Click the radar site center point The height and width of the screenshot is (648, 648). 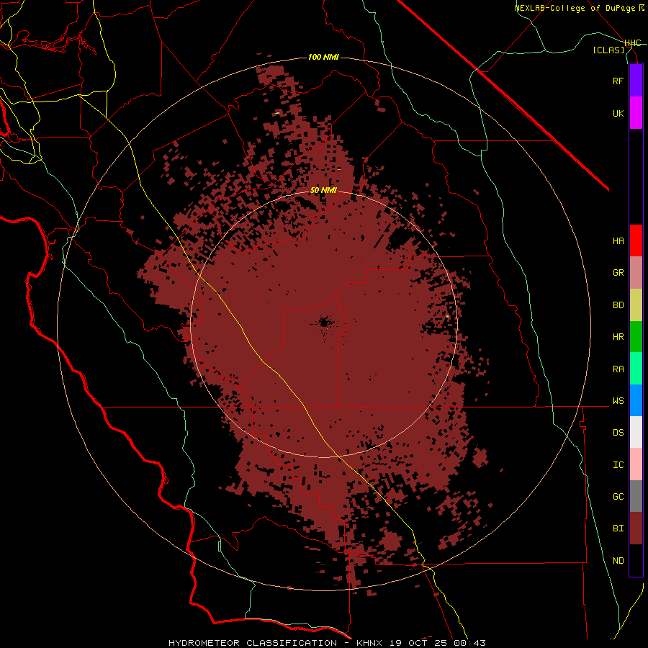325,323
